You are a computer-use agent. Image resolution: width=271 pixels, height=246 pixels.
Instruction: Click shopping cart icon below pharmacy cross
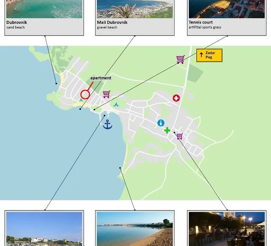[180, 136]
